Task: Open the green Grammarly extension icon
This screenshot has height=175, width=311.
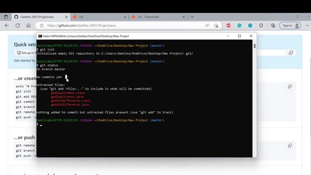Action: 240,25
